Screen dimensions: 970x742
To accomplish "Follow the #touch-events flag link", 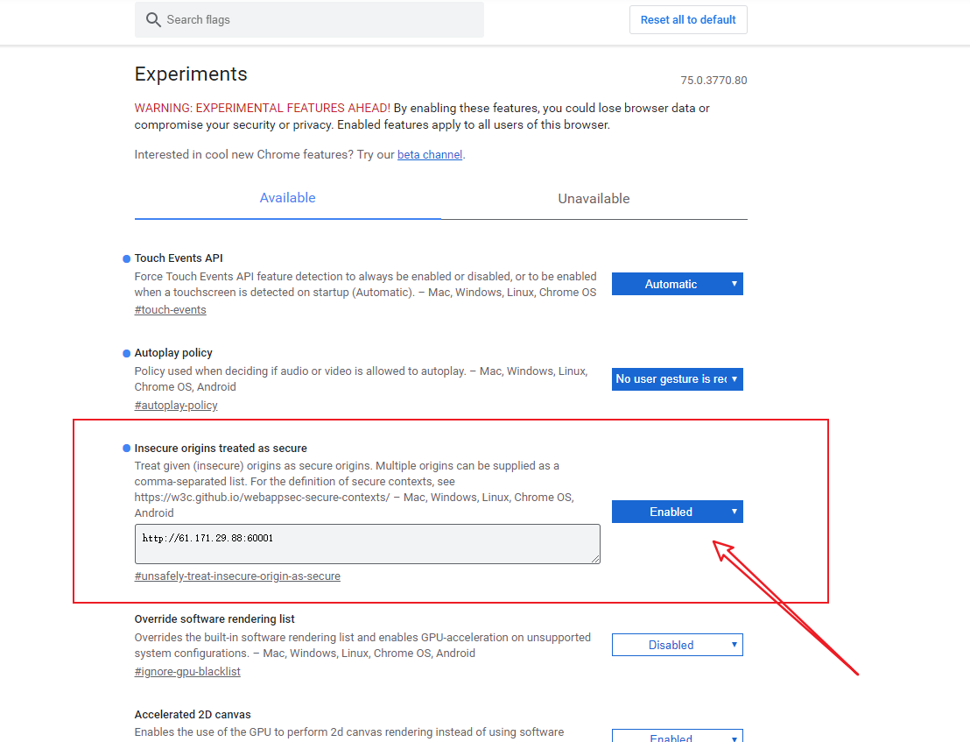I will pyautogui.click(x=170, y=309).
